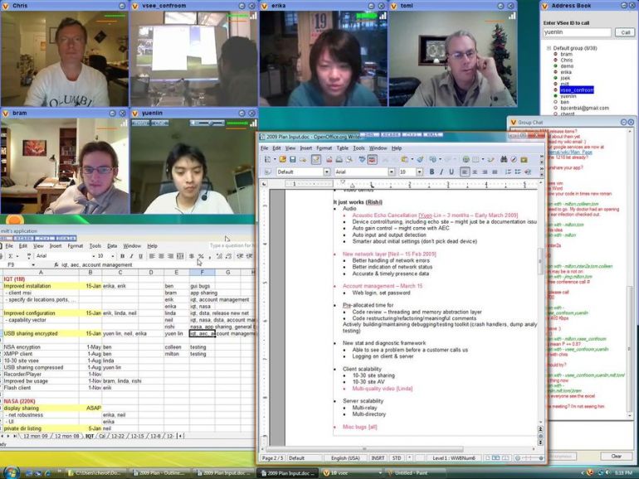This screenshot has height=479, width=639.
Task: Open Excel Arial font dropdown
Action: (93, 256)
